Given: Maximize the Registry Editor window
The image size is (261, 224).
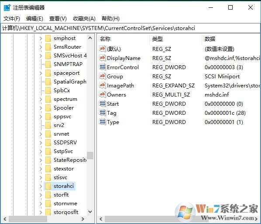Looking at the screenshot, I should pyautogui.click(x=230, y=7).
